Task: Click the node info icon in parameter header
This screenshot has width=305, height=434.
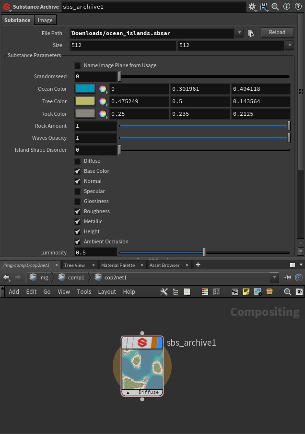Action: point(286,7)
